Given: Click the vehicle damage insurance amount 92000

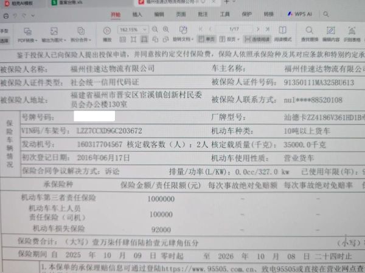Looking at the screenshot, I should coord(161,229).
